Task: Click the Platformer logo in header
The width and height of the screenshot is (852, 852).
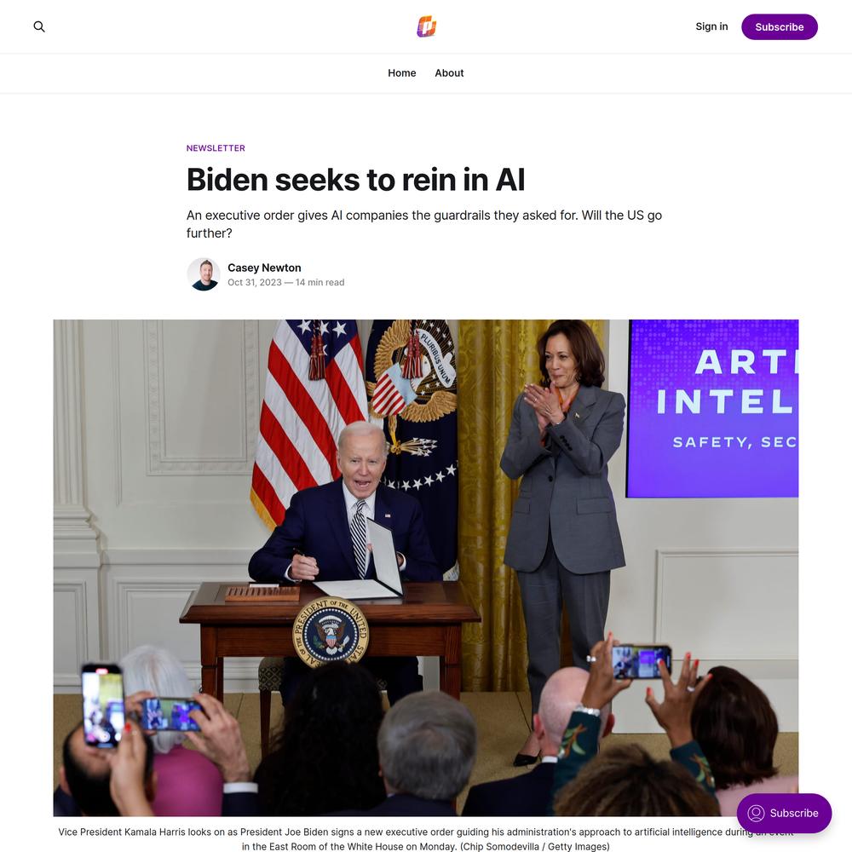Action: pyautogui.click(x=427, y=26)
